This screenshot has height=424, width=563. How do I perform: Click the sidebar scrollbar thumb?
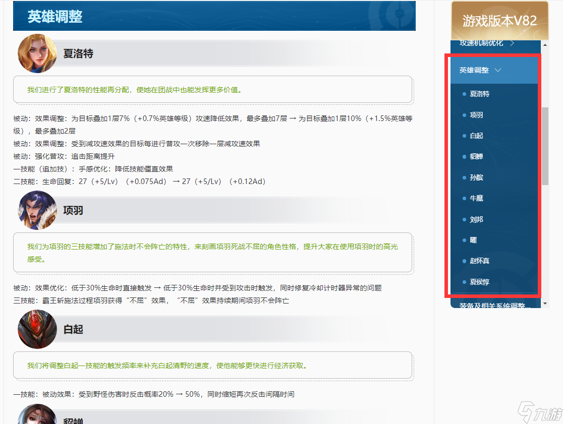(x=545, y=146)
